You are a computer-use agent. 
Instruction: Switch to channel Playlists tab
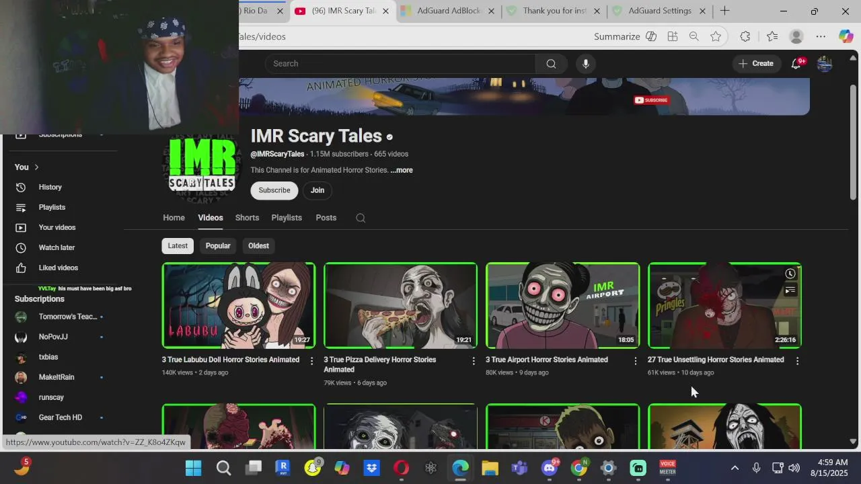[287, 218]
